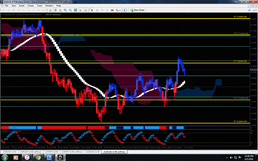The image size is (258, 161).
Task: Open the chat bubbles icon
Action: coord(255,10)
